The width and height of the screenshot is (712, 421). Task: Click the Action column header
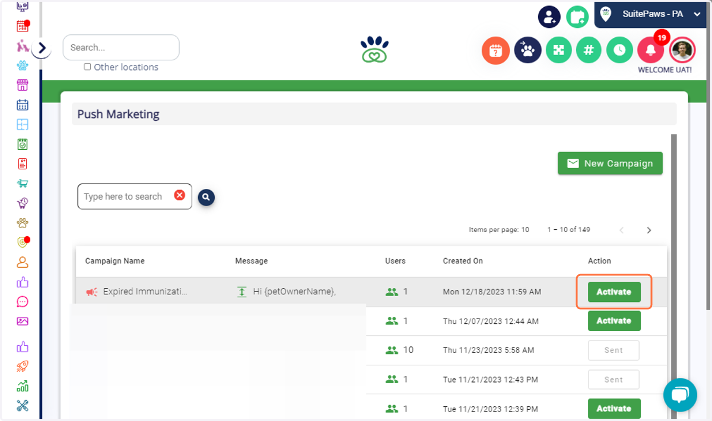click(599, 261)
